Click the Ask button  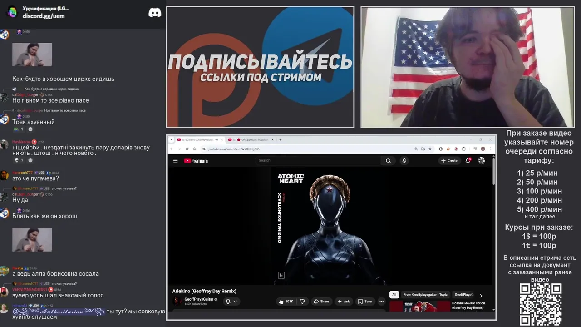[x=344, y=301]
